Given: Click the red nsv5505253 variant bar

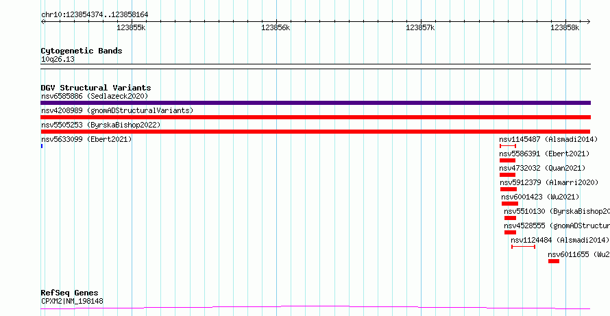Looking at the screenshot, I should [x=315, y=132].
